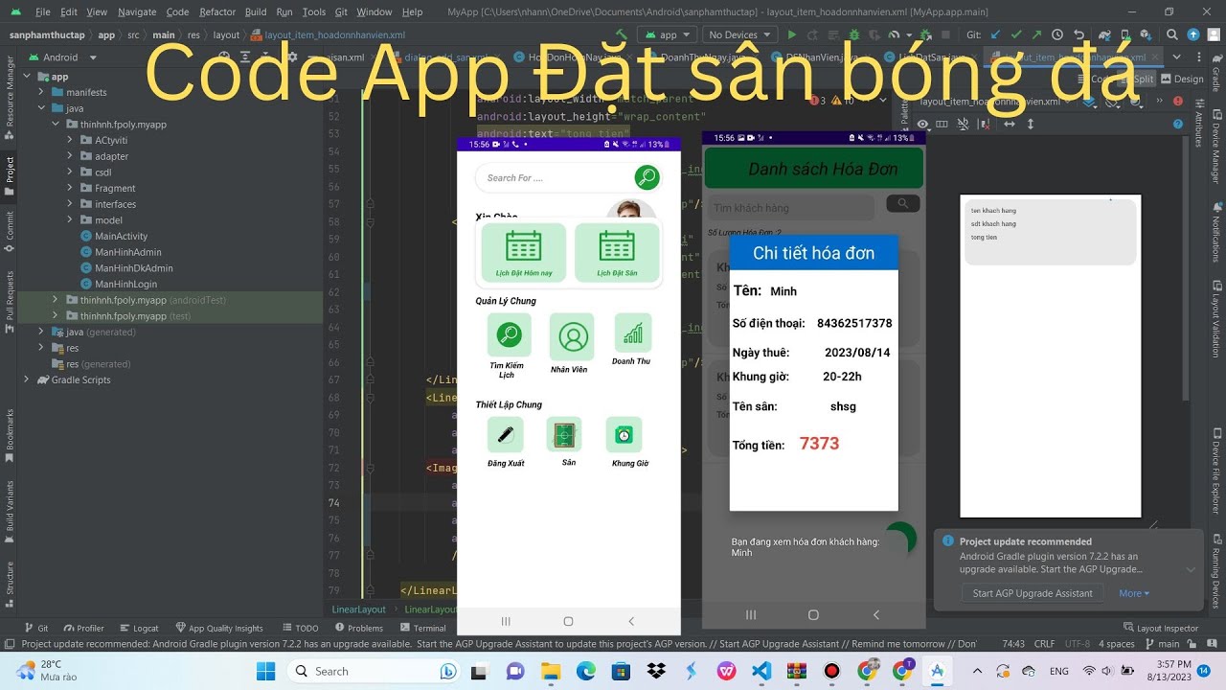Run the app with the green play button
This screenshot has width=1226, height=690.
click(x=791, y=34)
